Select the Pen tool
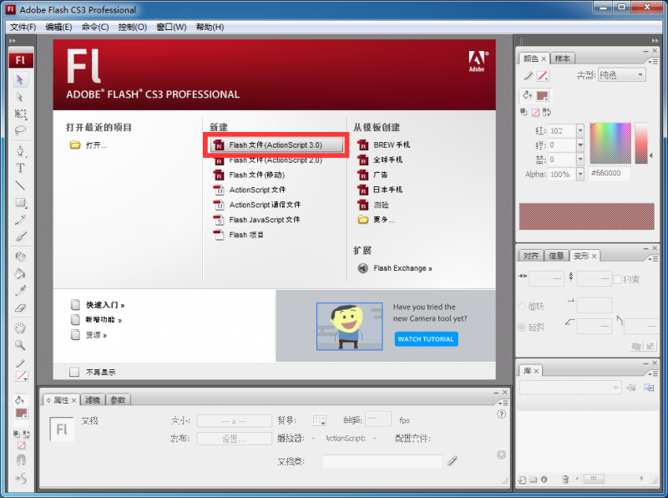Screen dimensions: 668x498 (20, 151)
